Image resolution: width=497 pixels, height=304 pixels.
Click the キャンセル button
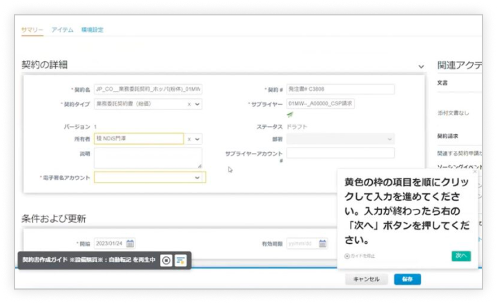tap(366, 279)
